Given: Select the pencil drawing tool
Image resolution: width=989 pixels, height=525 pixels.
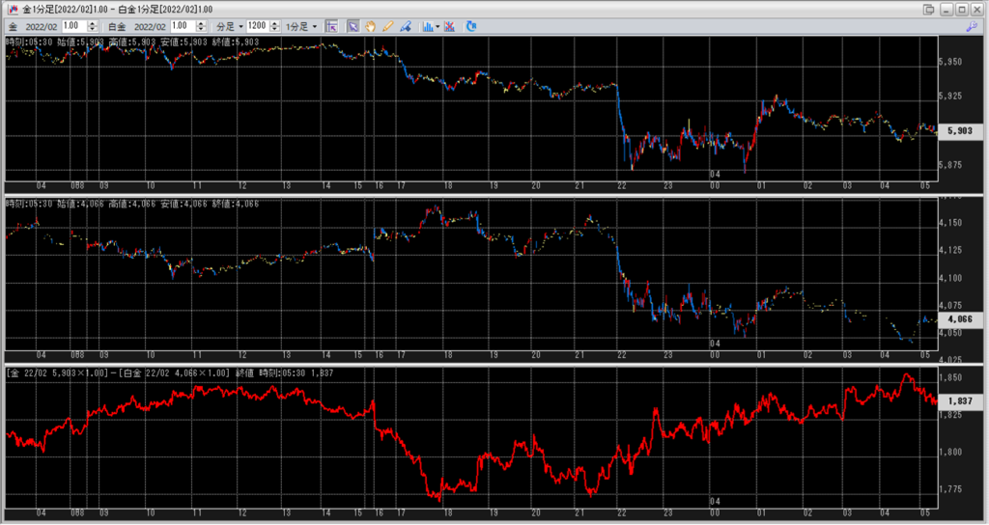Looking at the screenshot, I should coord(388,26).
